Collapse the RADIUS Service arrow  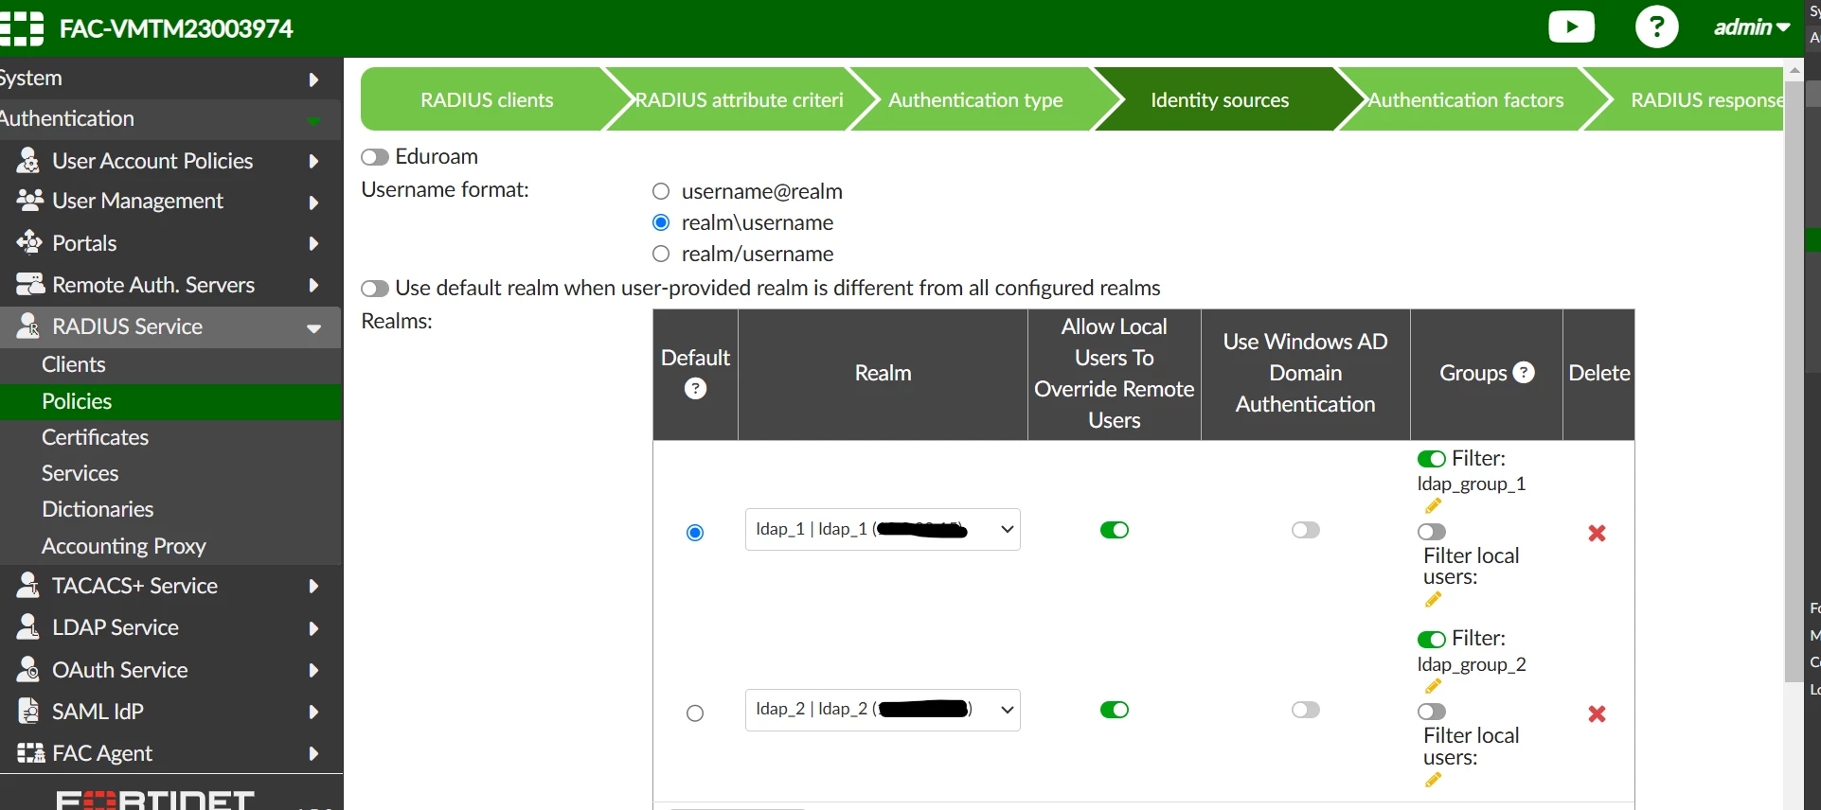click(313, 328)
